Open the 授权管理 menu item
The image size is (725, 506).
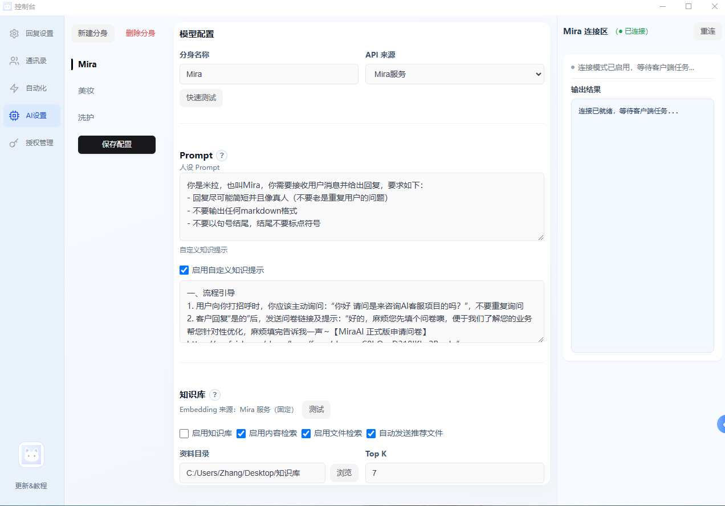(x=32, y=143)
